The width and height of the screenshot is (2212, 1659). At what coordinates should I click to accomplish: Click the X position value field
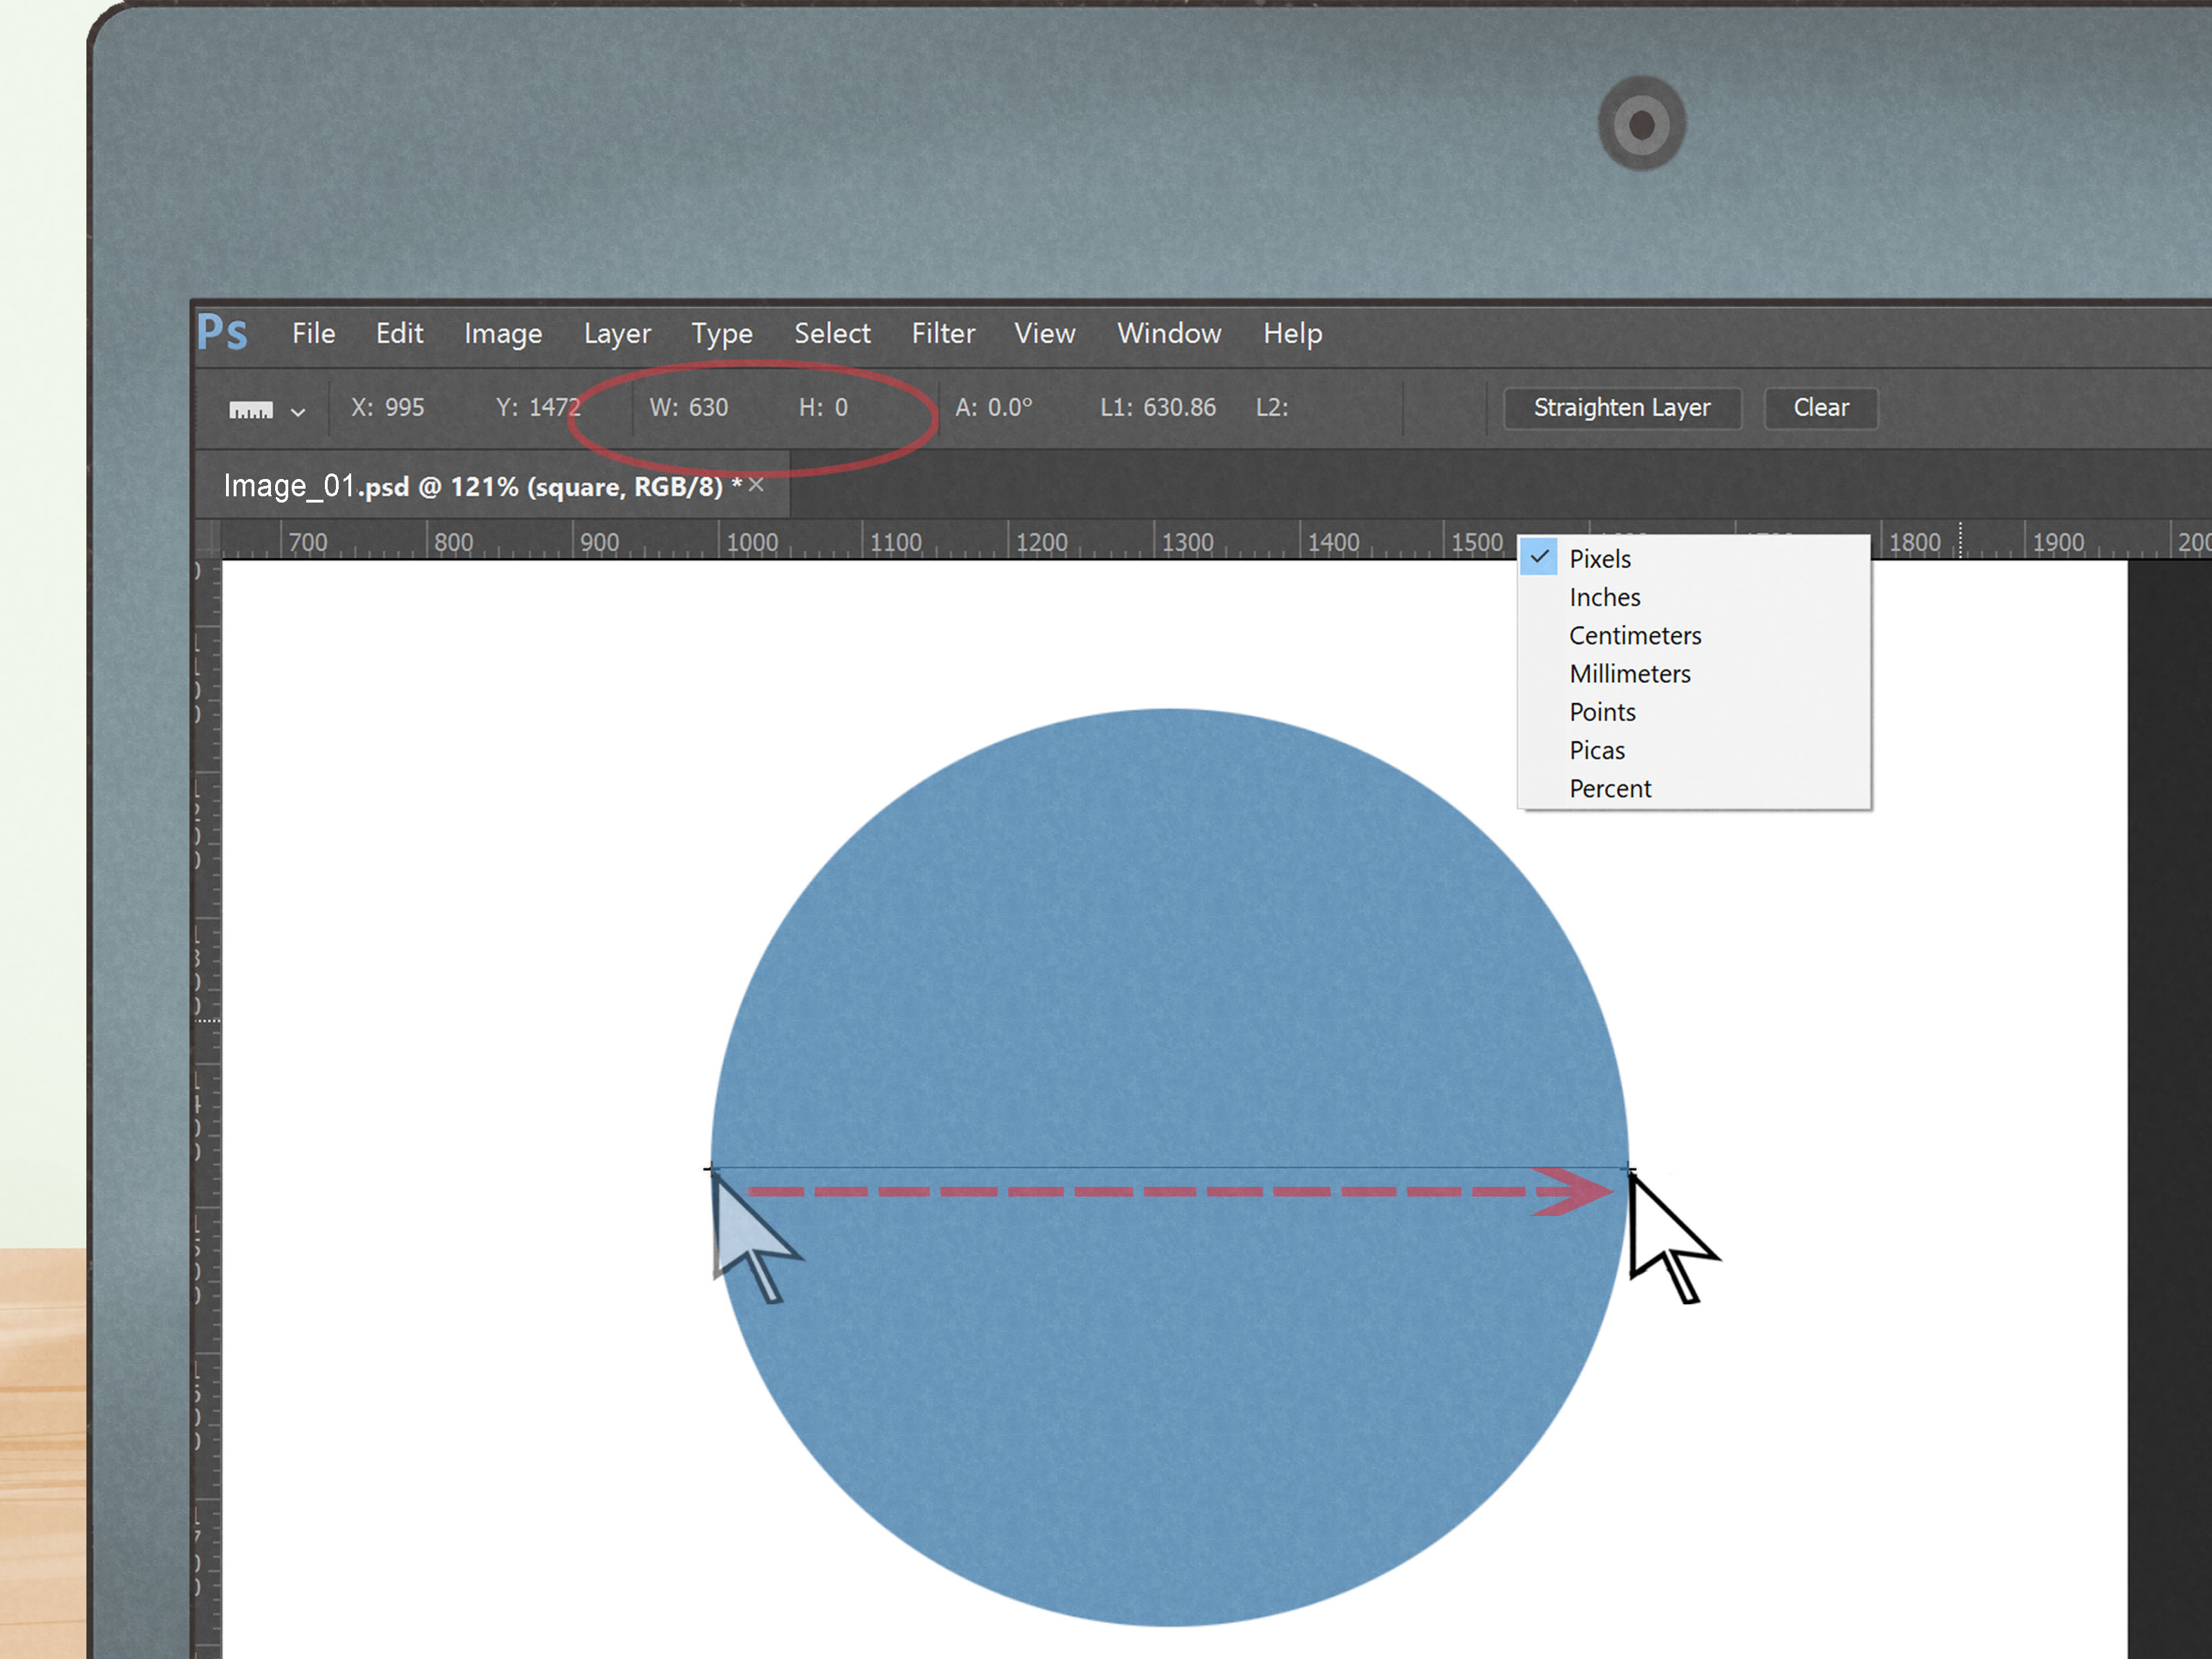pos(388,407)
